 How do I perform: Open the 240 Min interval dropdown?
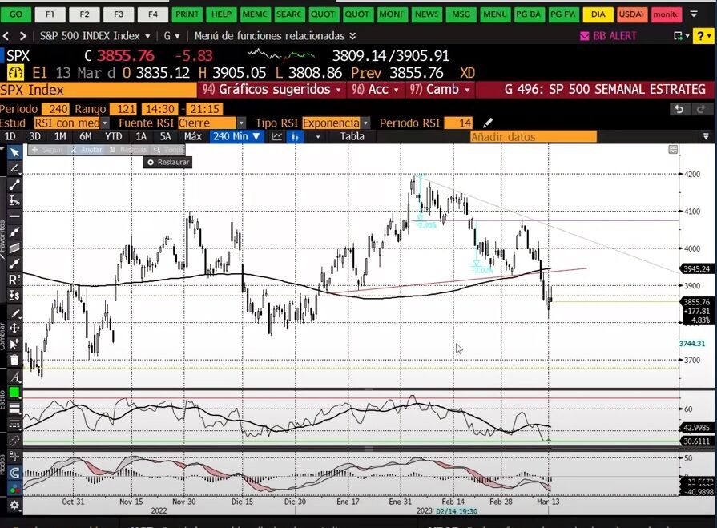(x=236, y=136)
